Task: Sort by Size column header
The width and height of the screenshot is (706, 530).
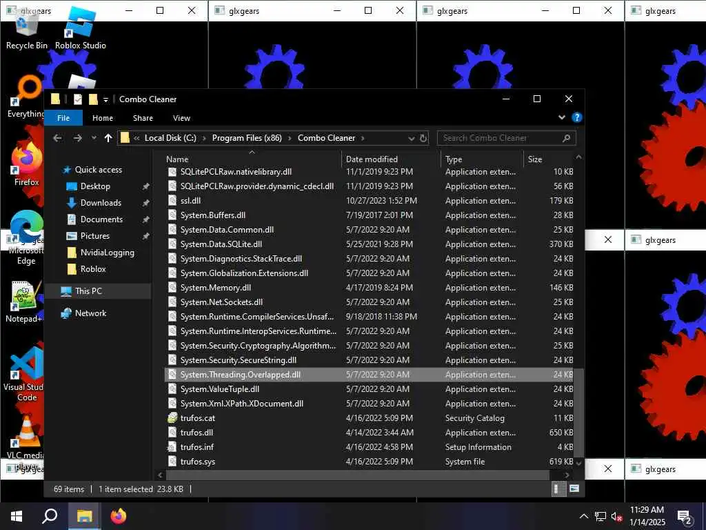Action: 549,159
